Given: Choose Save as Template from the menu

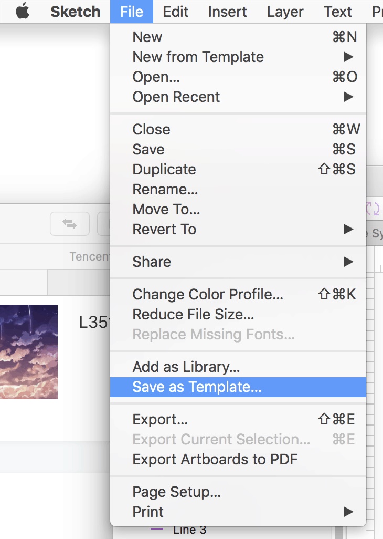Looking at the screenshot, I should coord(197,387).
